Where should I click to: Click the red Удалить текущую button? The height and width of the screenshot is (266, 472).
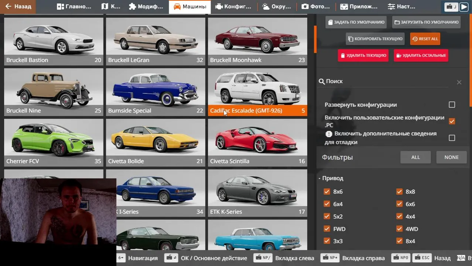[x=363, y=55]
